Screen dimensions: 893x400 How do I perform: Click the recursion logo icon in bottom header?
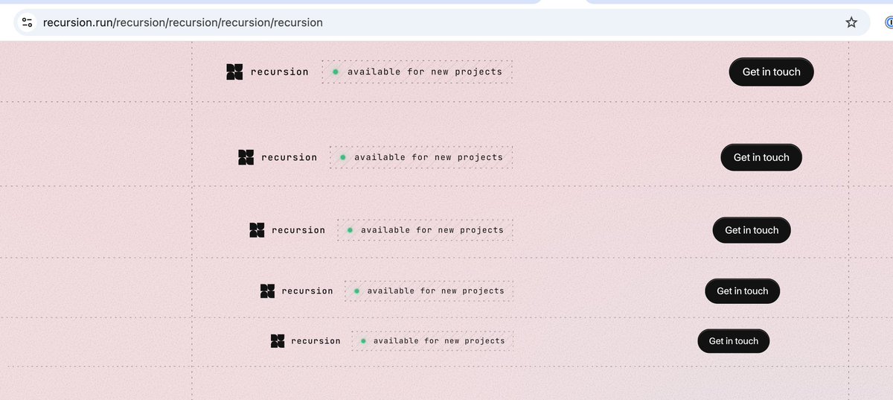(x=278, y=341)
